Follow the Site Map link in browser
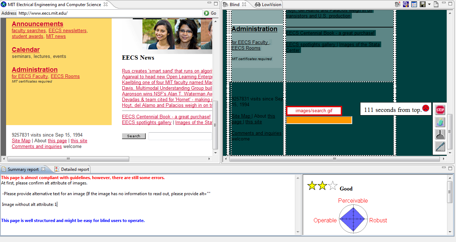Viewport: 456px width, 242px height. (x=21, y=141)
